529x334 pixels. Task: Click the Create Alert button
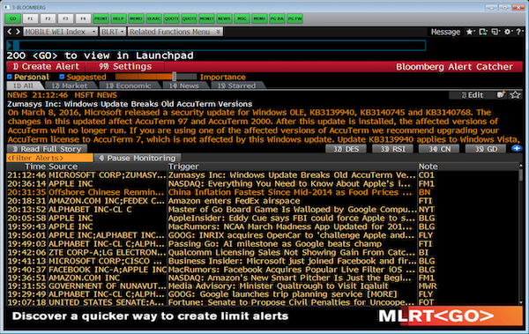click(46, 66)
